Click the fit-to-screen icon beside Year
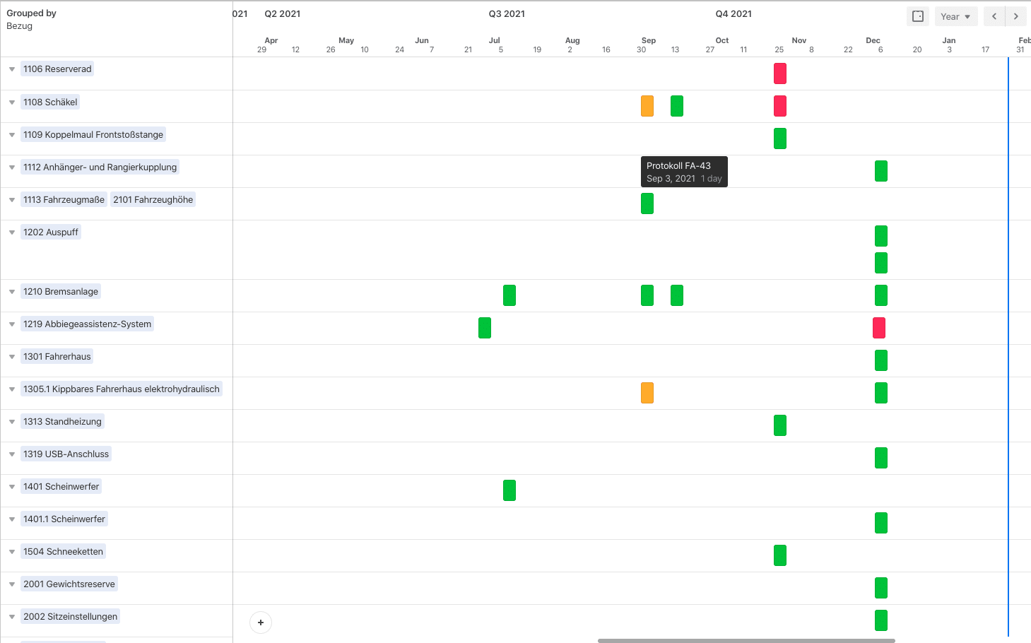This screenshot has width=1031, height=643. [917, 16]
